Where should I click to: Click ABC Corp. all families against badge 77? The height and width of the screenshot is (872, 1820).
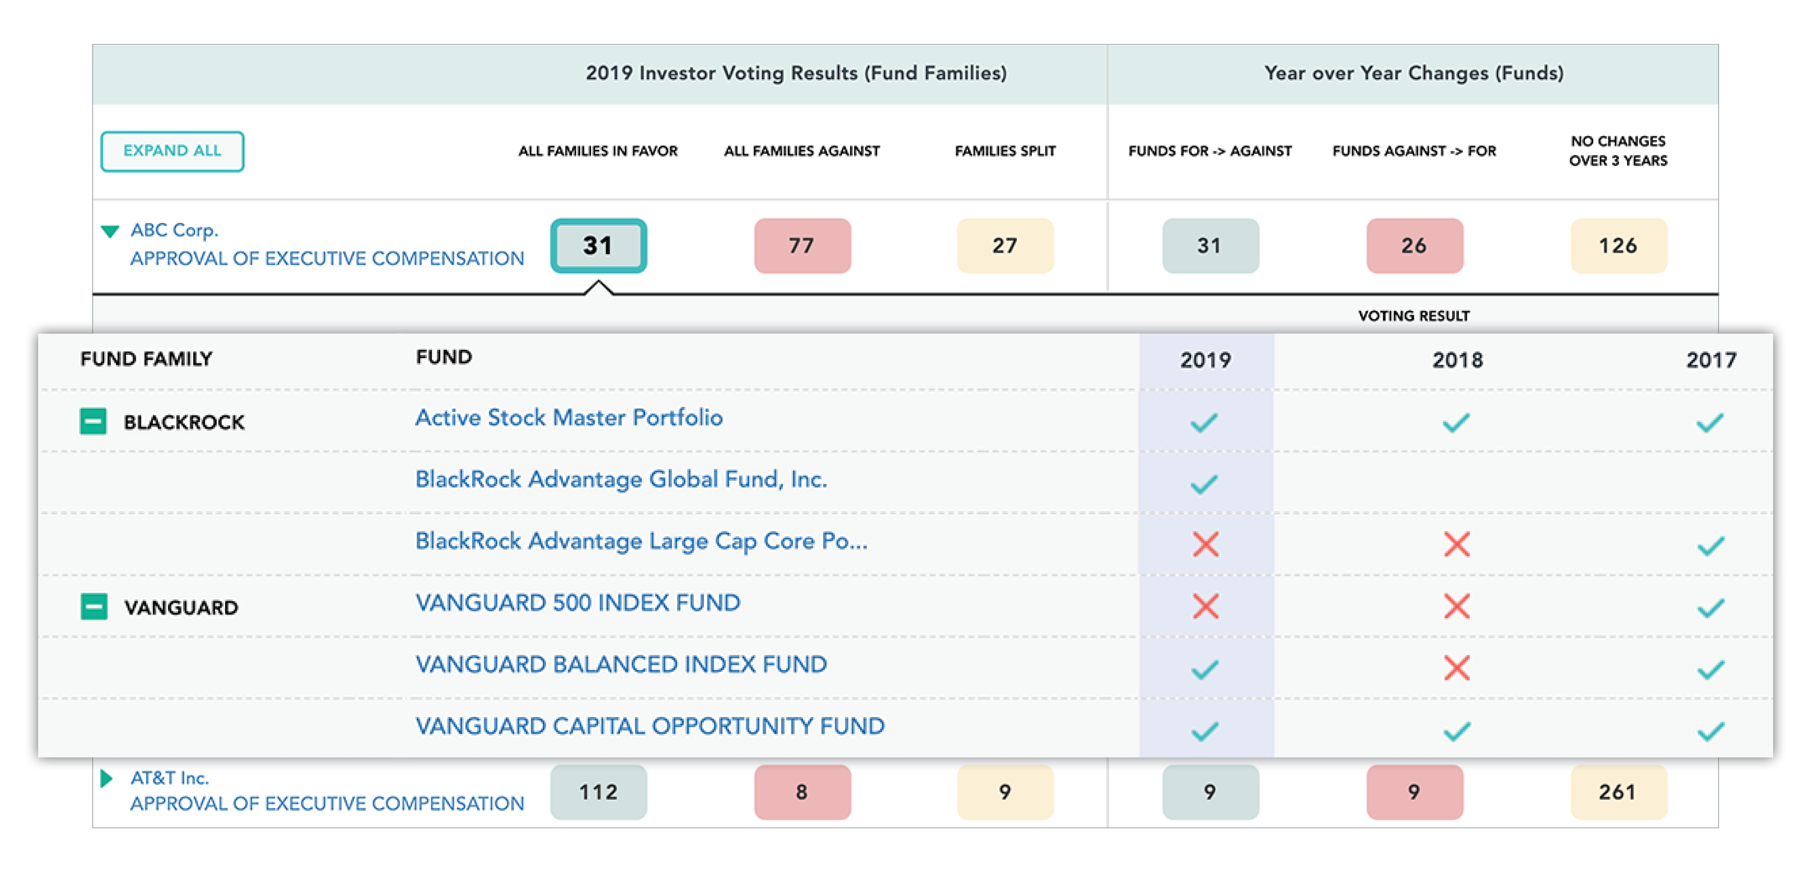coord(802,246)
